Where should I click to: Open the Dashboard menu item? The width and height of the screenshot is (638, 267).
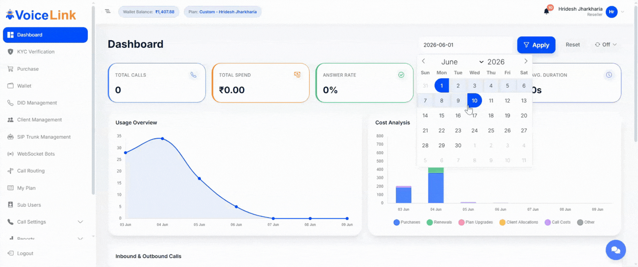(45, 35)
